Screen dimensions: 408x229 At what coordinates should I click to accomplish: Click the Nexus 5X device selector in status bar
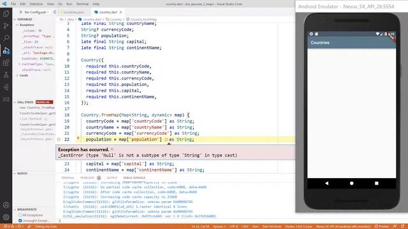tap(343, 226)
